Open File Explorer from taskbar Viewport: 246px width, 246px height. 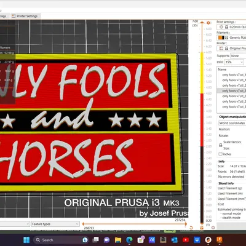pos(118,240)
